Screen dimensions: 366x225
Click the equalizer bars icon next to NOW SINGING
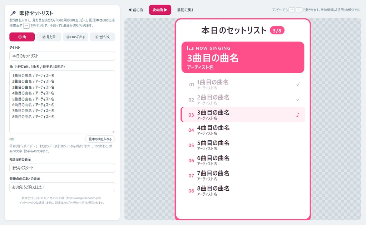pos(190,48)
